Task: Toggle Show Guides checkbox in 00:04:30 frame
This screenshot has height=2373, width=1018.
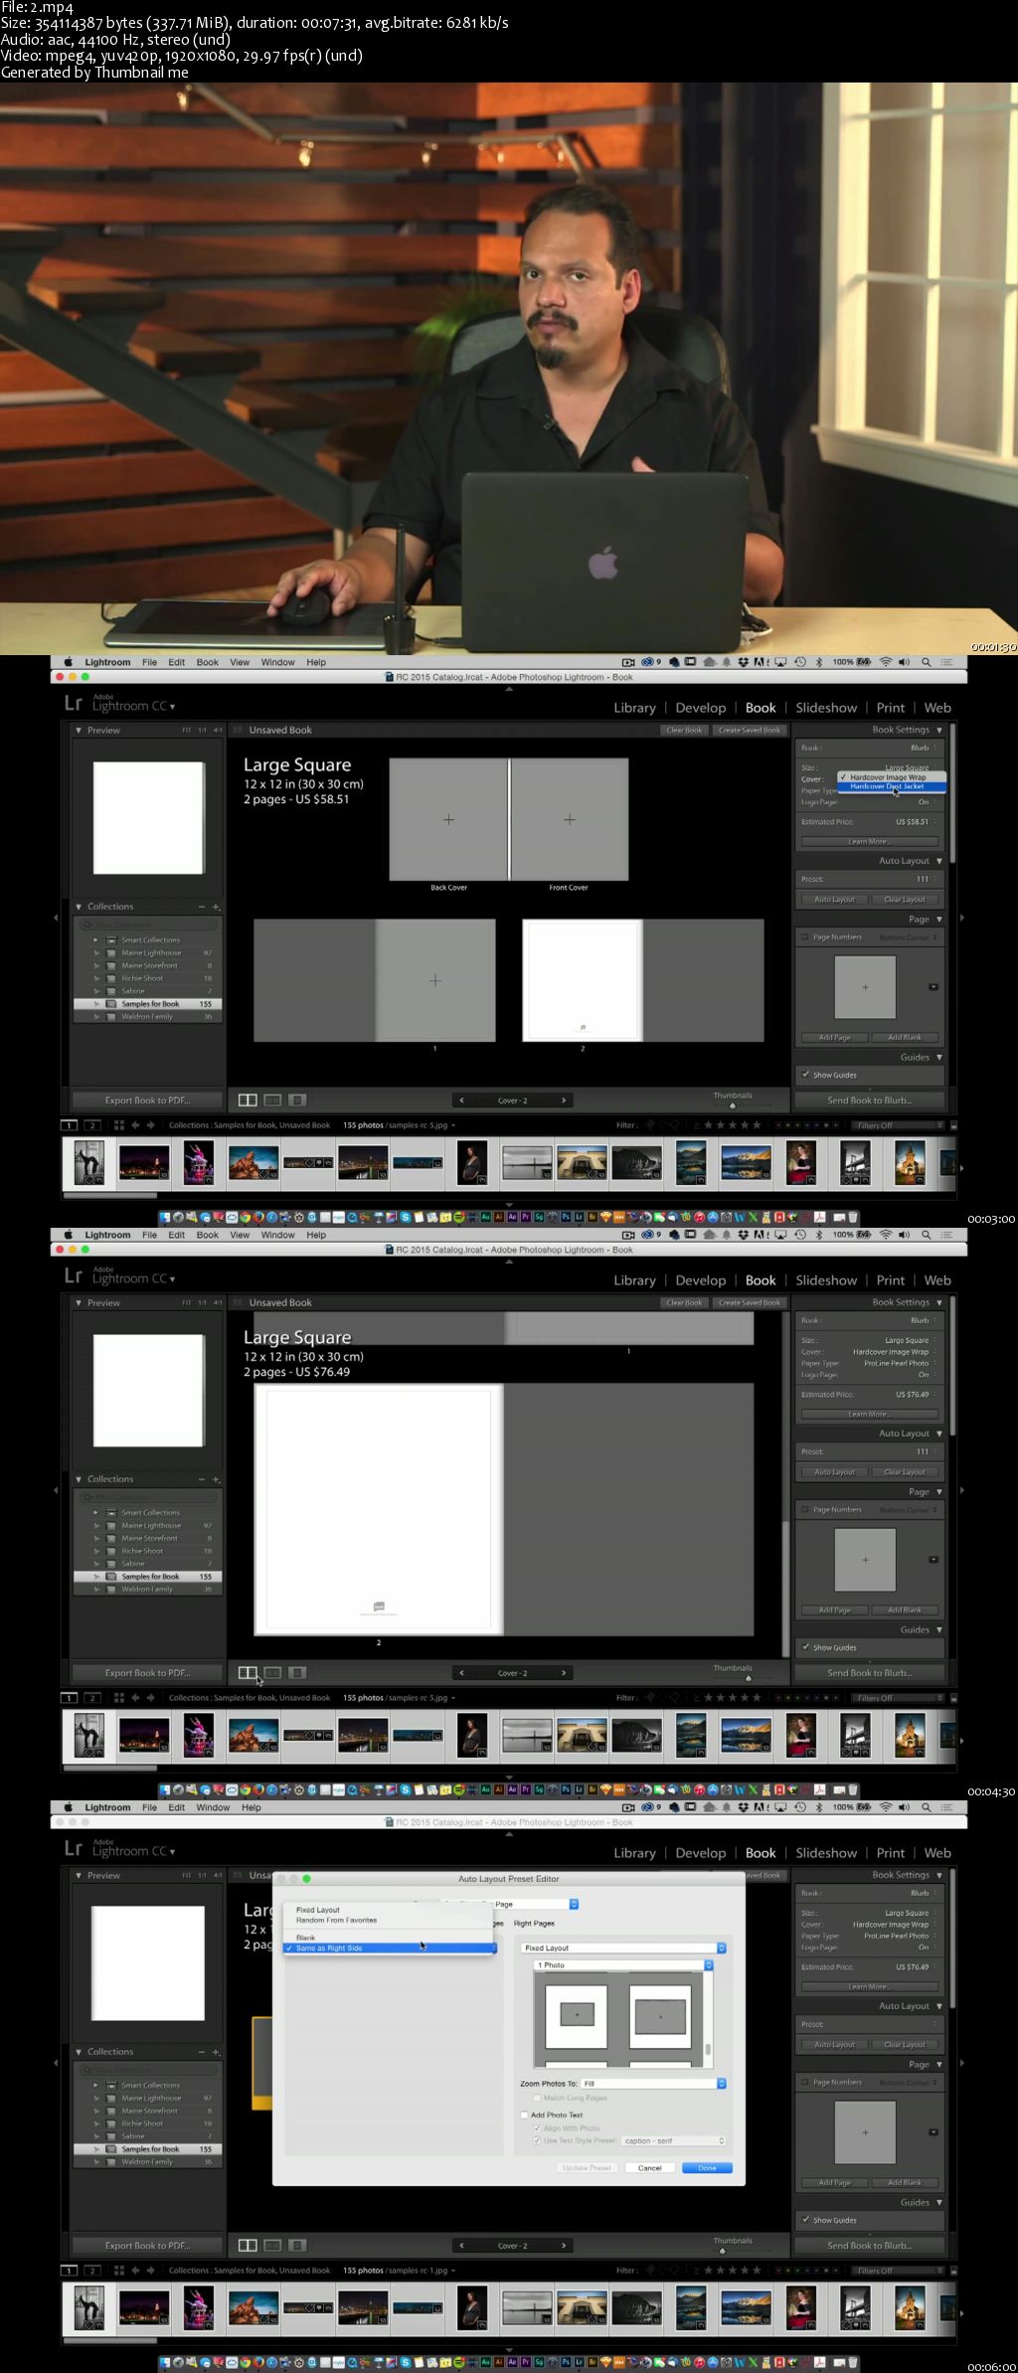Action: click(805, 1647)
